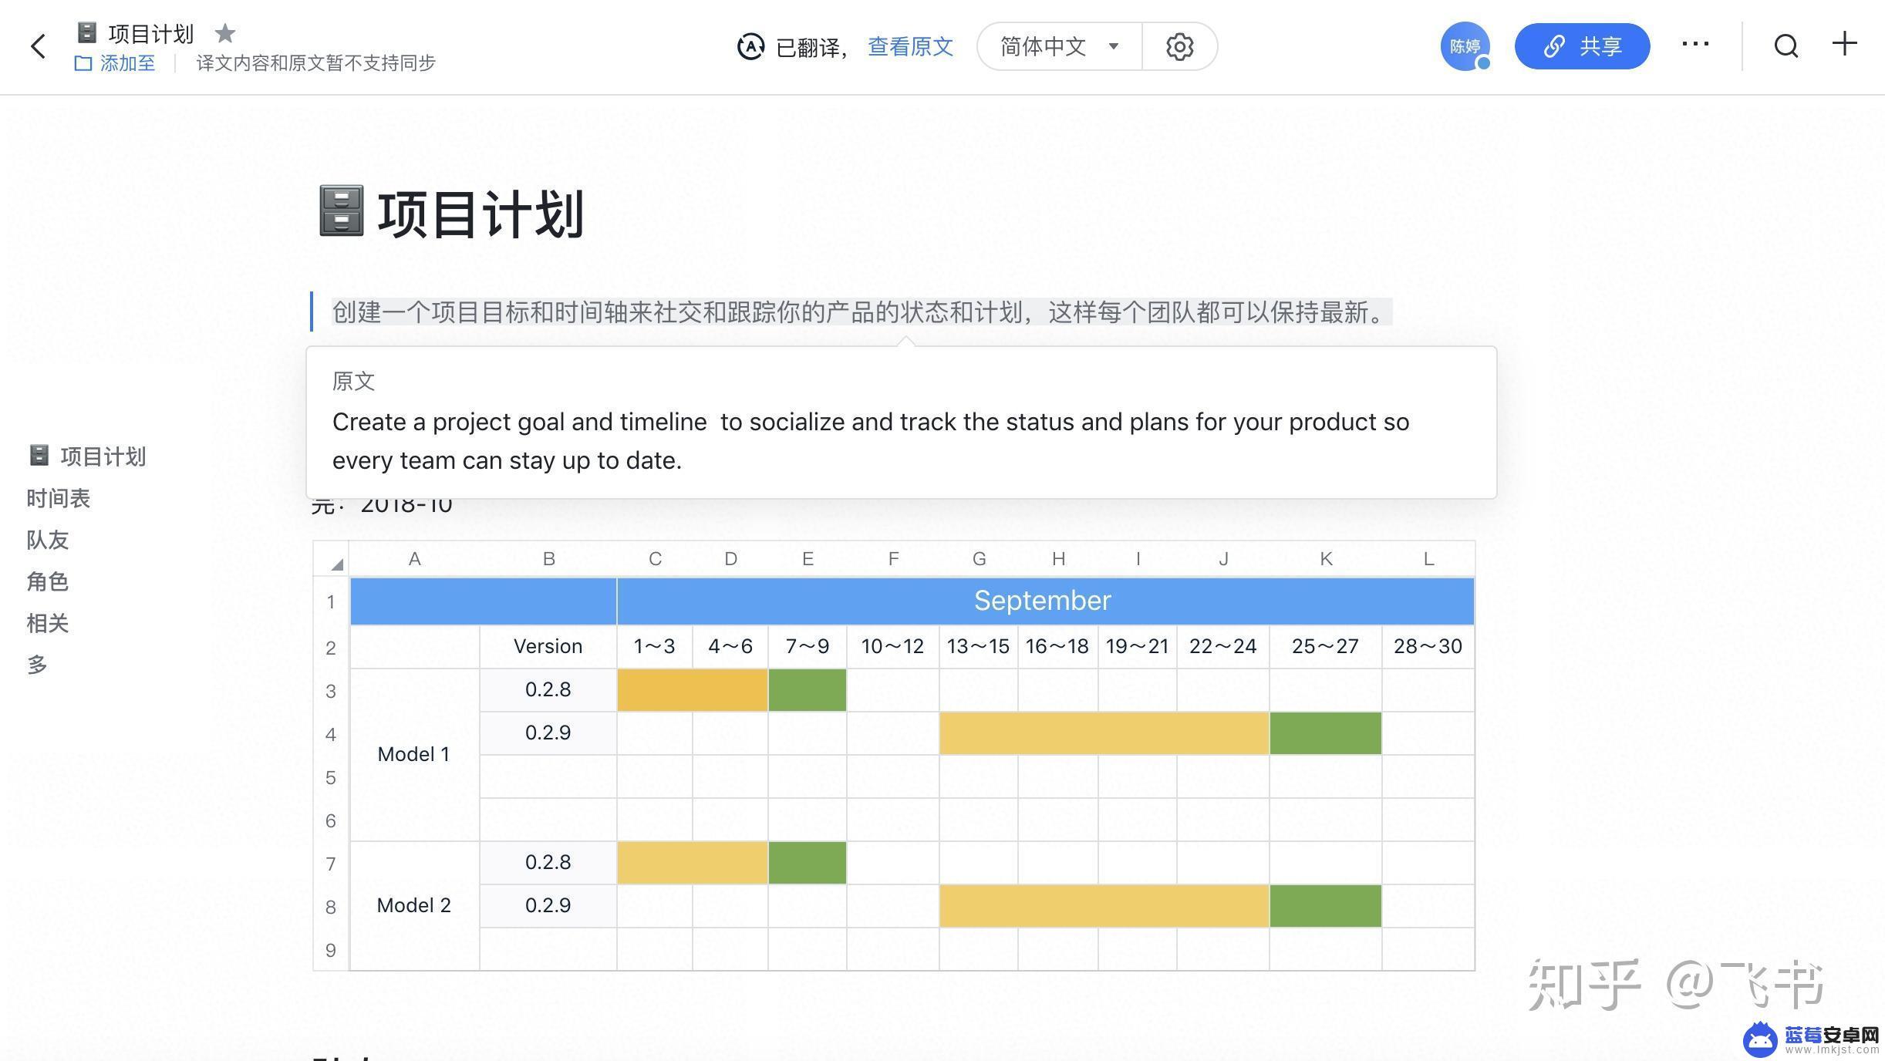The width and height of the screenshot is (1885, 1061).
Task: Click the file cabinet emoji beside main heading
Action: 341,211
